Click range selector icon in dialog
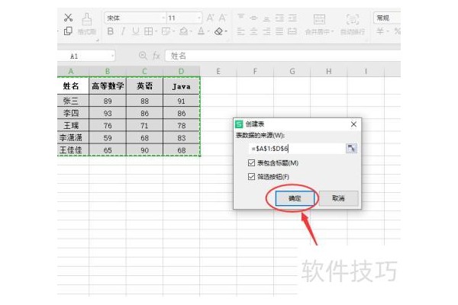458x305 pixels. tap(351, 149)
